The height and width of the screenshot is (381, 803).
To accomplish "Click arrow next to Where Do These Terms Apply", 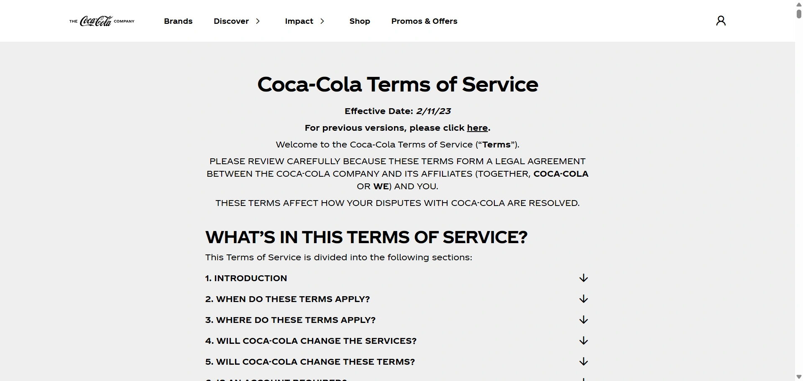I will tap(583, 320).
